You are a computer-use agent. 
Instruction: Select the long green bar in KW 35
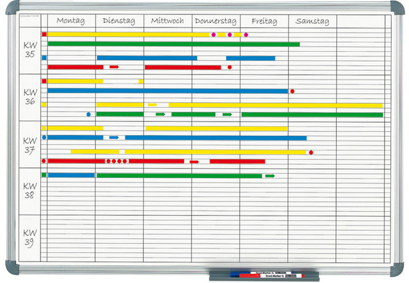(174, 44)
